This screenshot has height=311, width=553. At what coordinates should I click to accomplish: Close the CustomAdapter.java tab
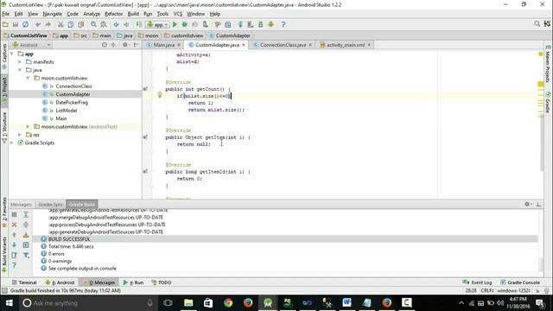[244, 45]
